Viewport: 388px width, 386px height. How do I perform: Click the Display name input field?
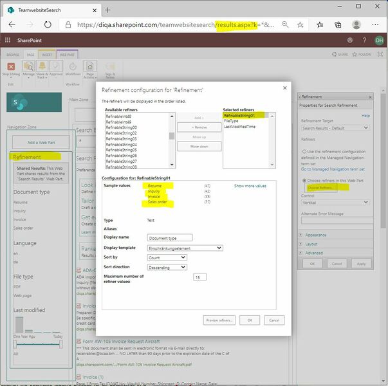click(170, 238)
